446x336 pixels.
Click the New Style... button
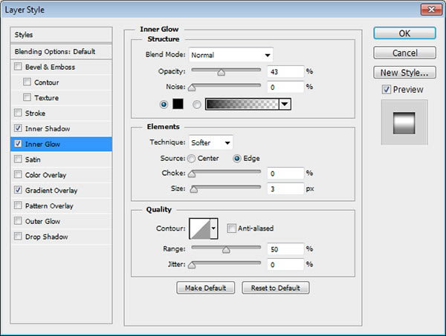coord(404,73)
